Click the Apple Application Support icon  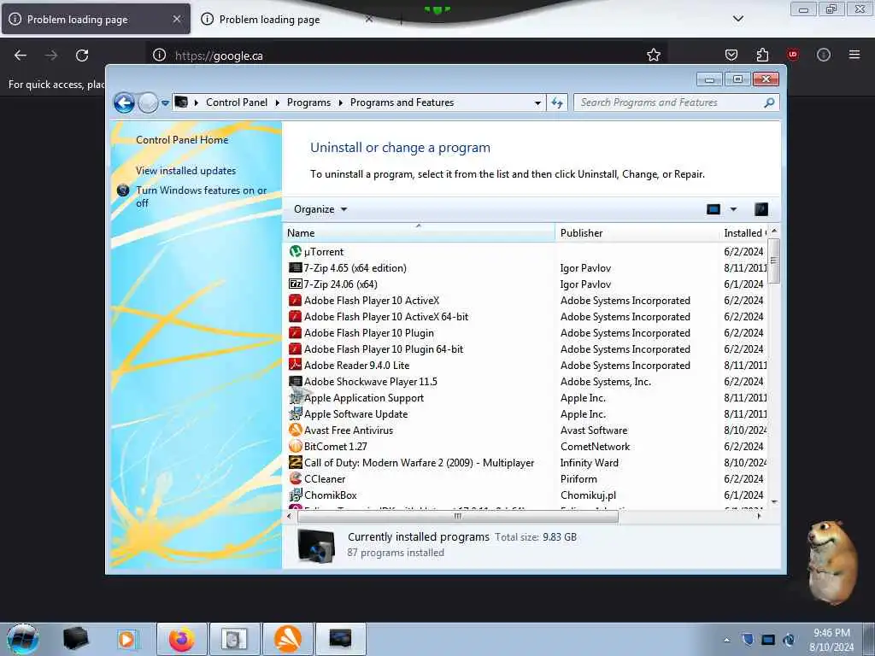(295, 398)
